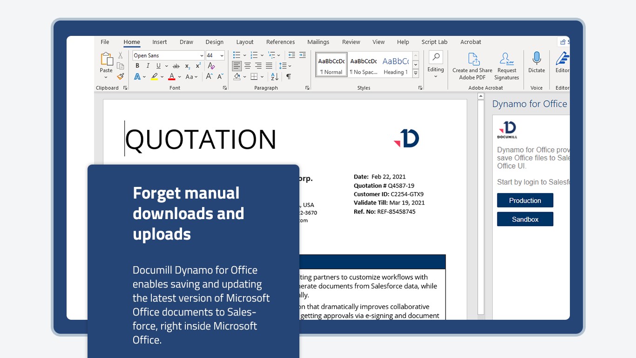The width and height of the screenshot is (636, 358).
Task: Open the Font dialog launcher
Action: (x=225, y=88)
